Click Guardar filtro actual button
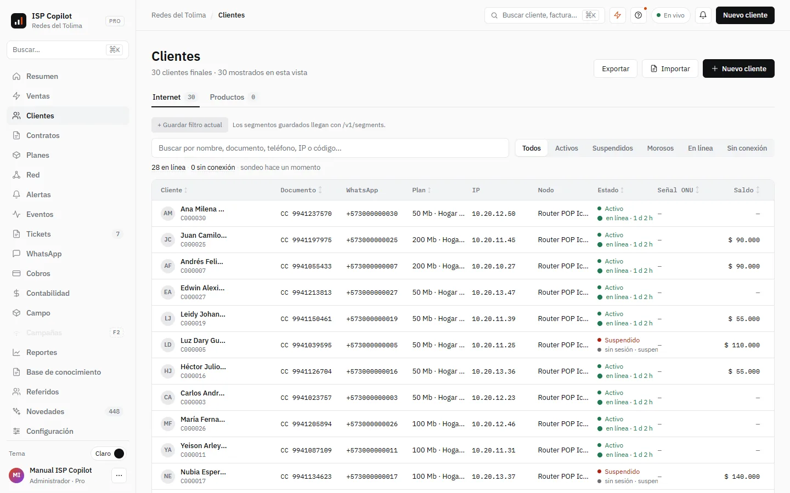The image size is (790, 493). 190,125
